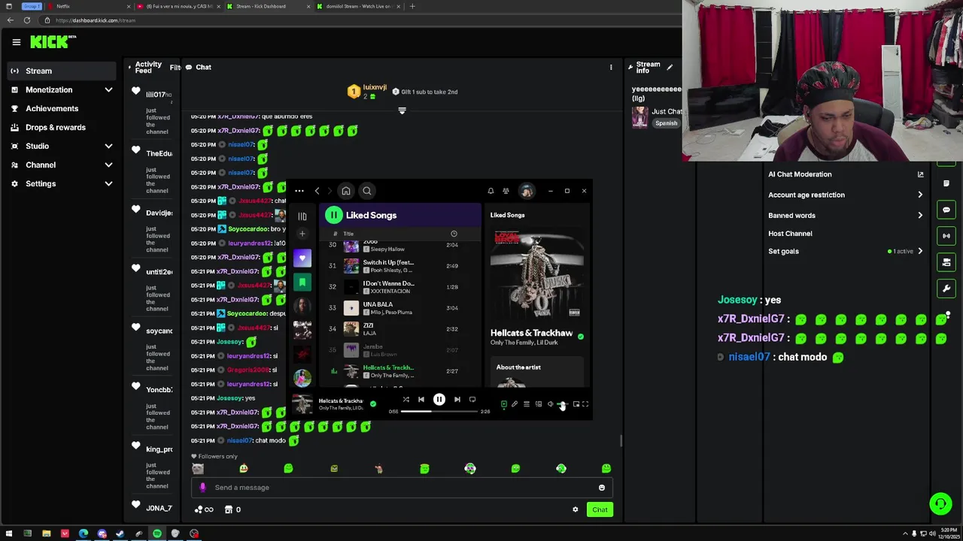
Task: Open Achievements in Kick sidebar
Action: point(62,108)
